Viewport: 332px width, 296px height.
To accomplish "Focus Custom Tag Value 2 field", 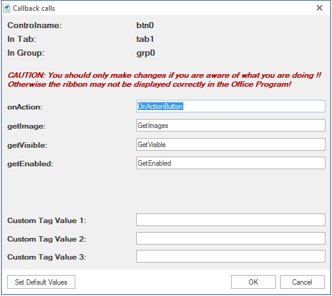I will tap(230, 239).
